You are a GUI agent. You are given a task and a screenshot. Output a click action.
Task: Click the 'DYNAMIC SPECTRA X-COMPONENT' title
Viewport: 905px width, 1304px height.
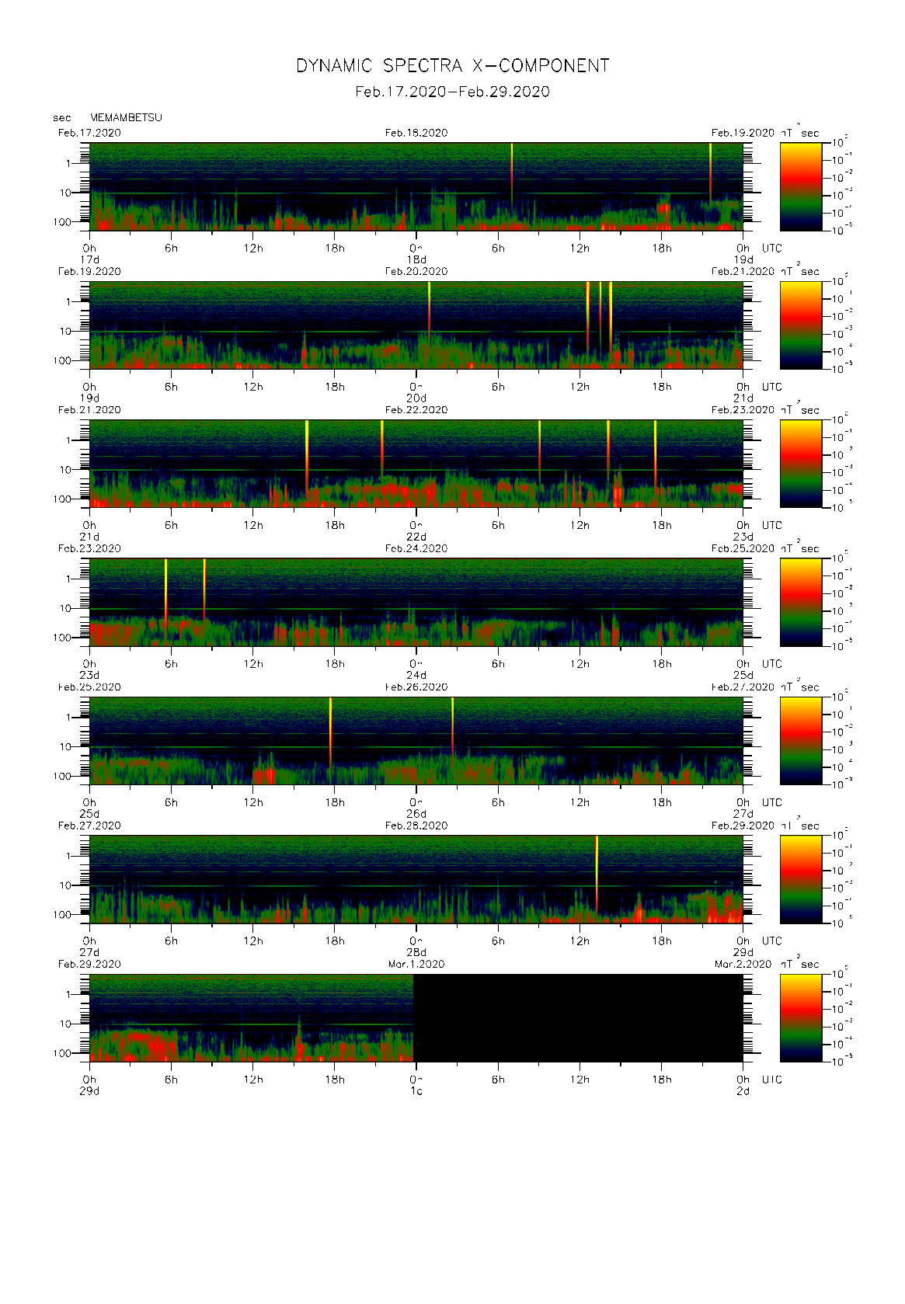click(452, 66)
